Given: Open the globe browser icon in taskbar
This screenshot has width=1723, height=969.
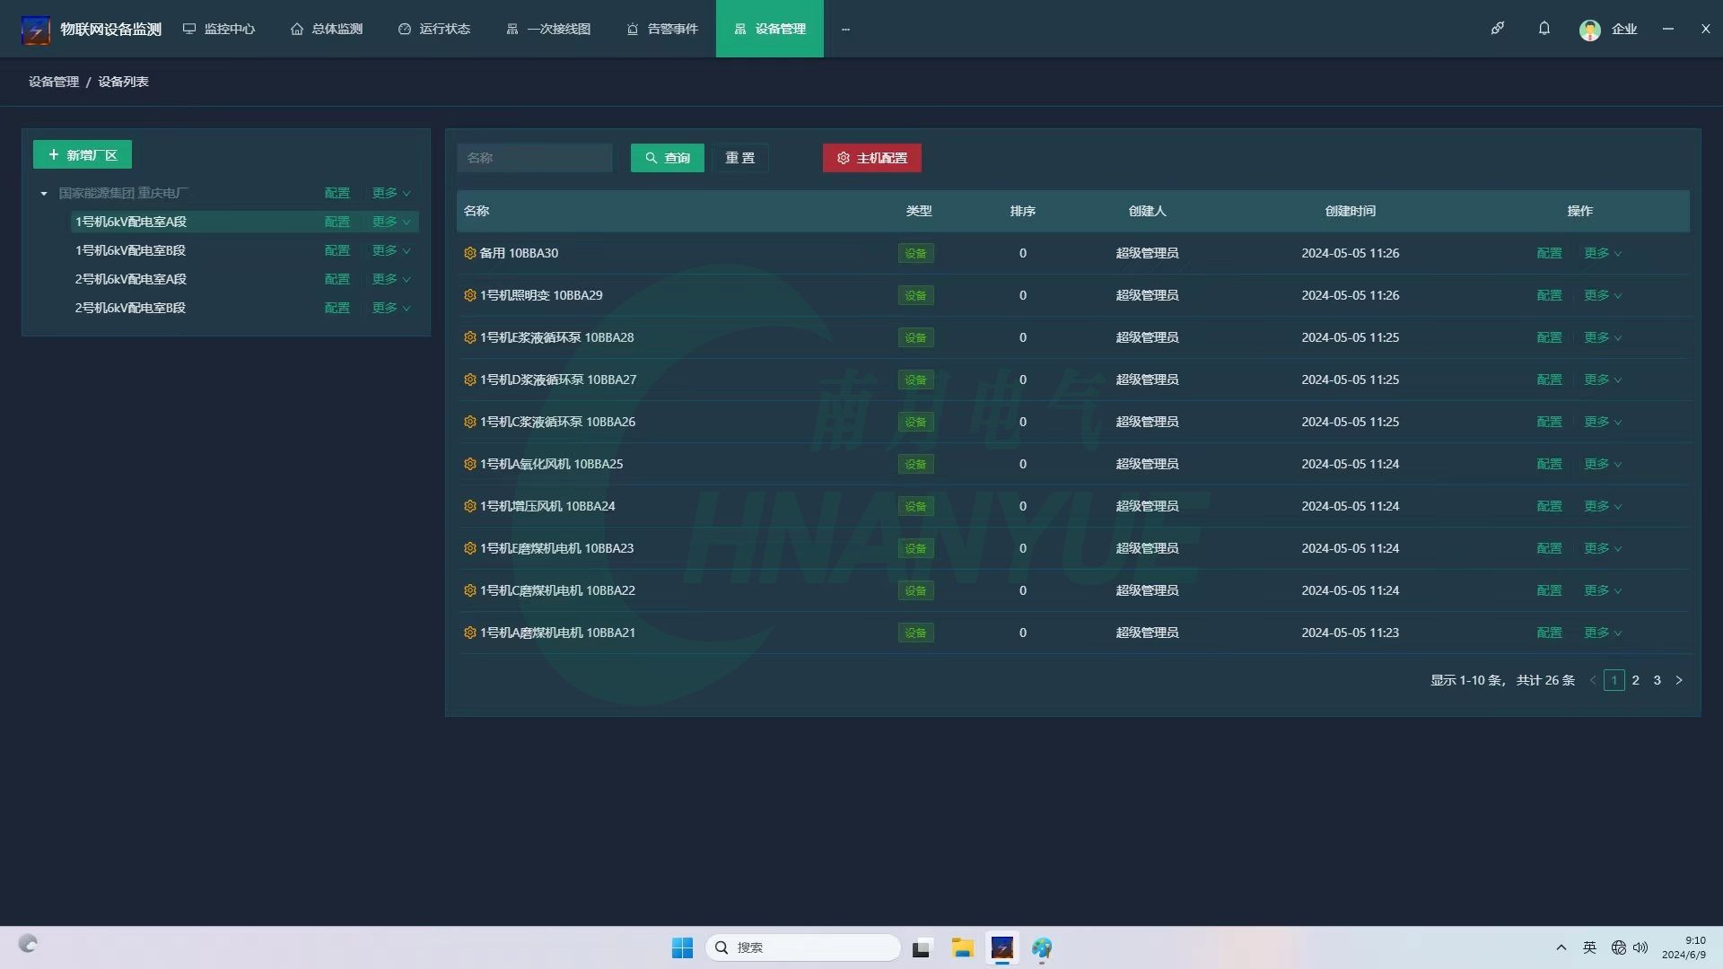Looking at the screenshot, I should (x=1042, y=947).
